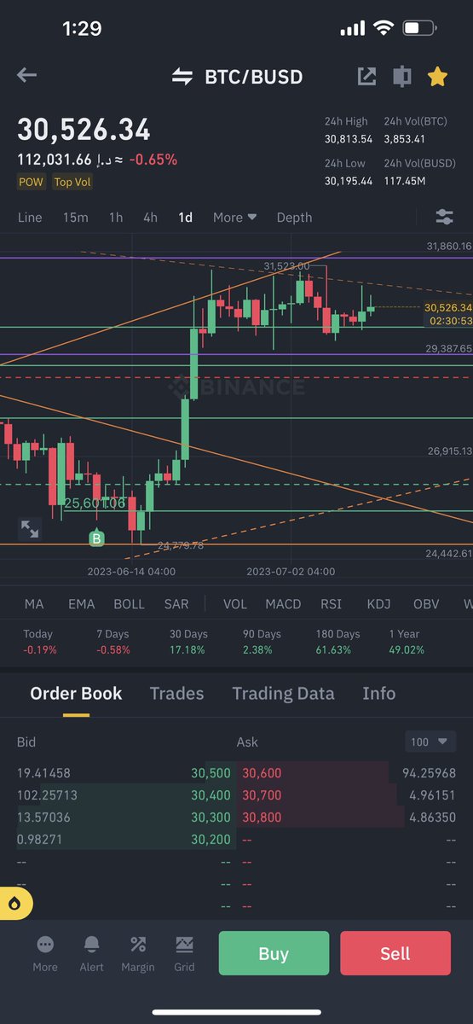
Task: Enable the MACD indicator
Action: pos(283,603)
